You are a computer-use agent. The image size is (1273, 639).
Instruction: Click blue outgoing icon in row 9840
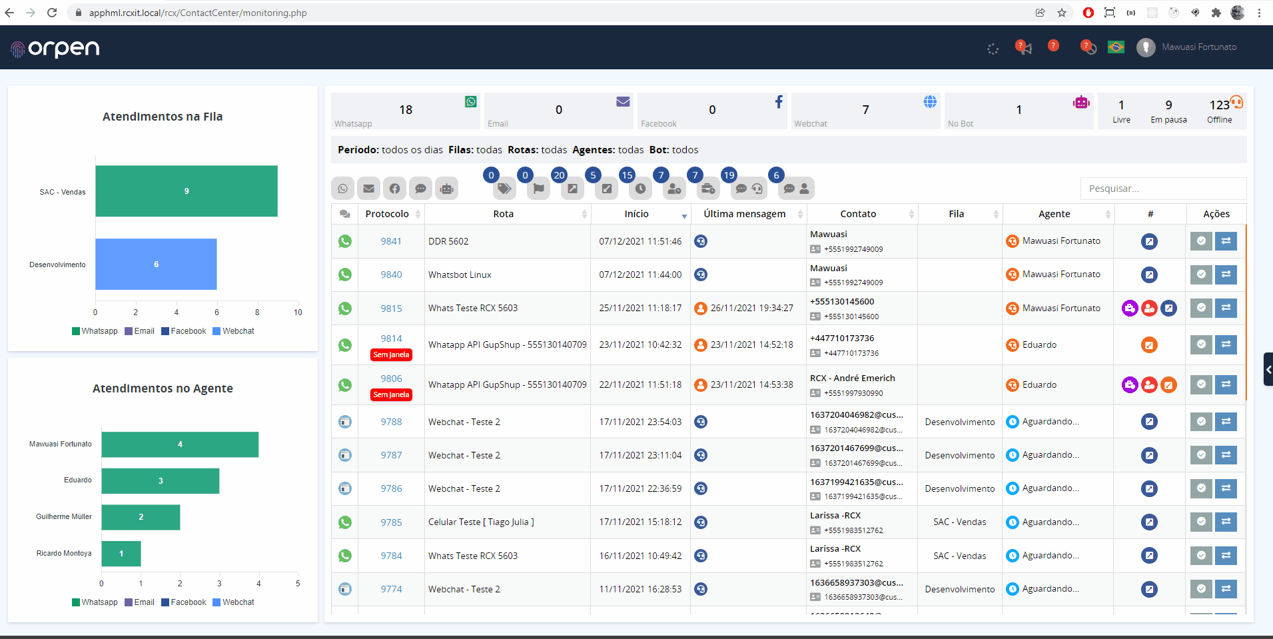tap(1149, 275)
